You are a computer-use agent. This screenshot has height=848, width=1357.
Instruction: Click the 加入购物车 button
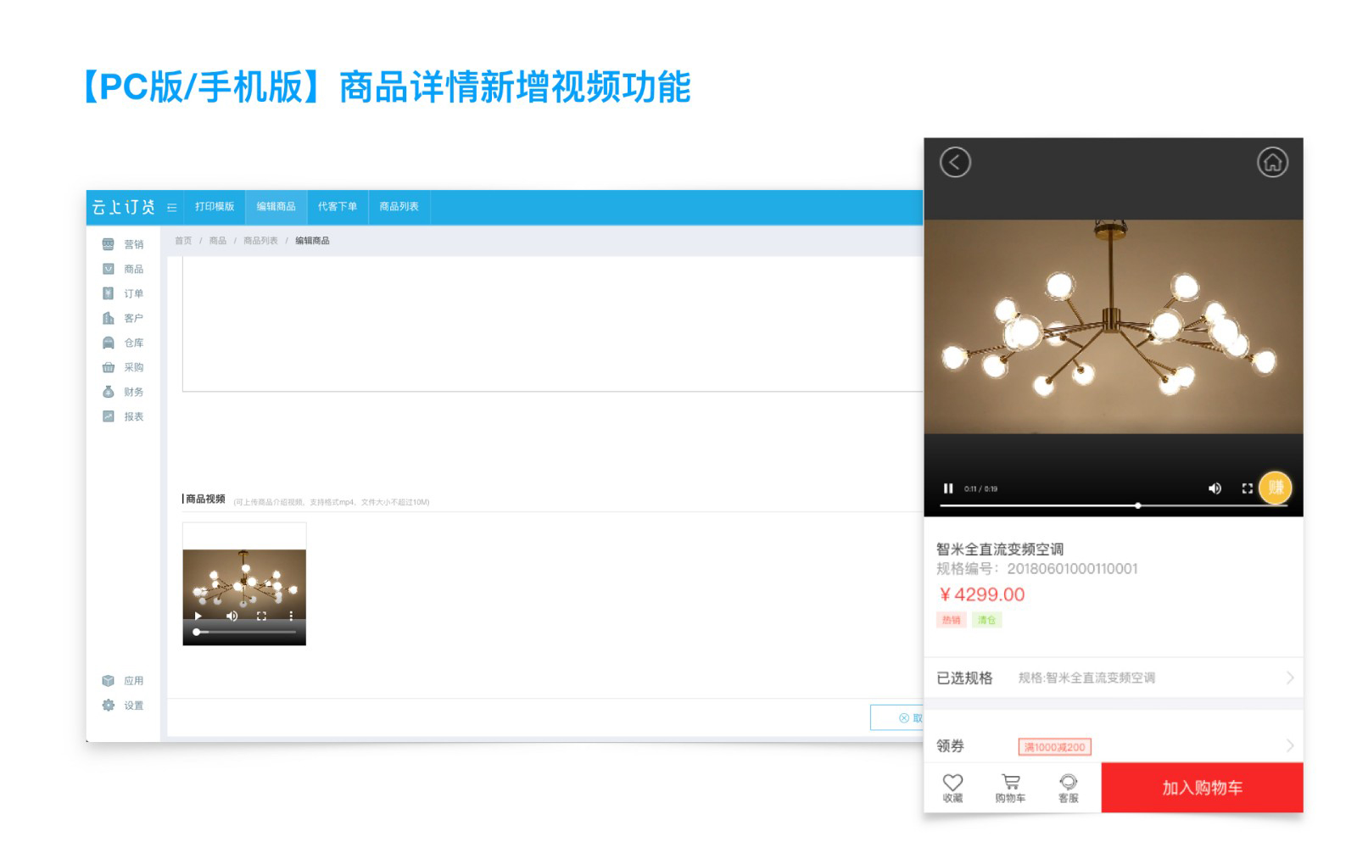point(1202,788)
